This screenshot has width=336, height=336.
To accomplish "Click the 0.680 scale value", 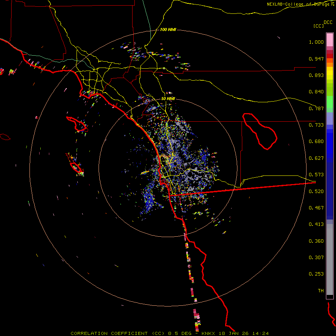I will (316, 141).
